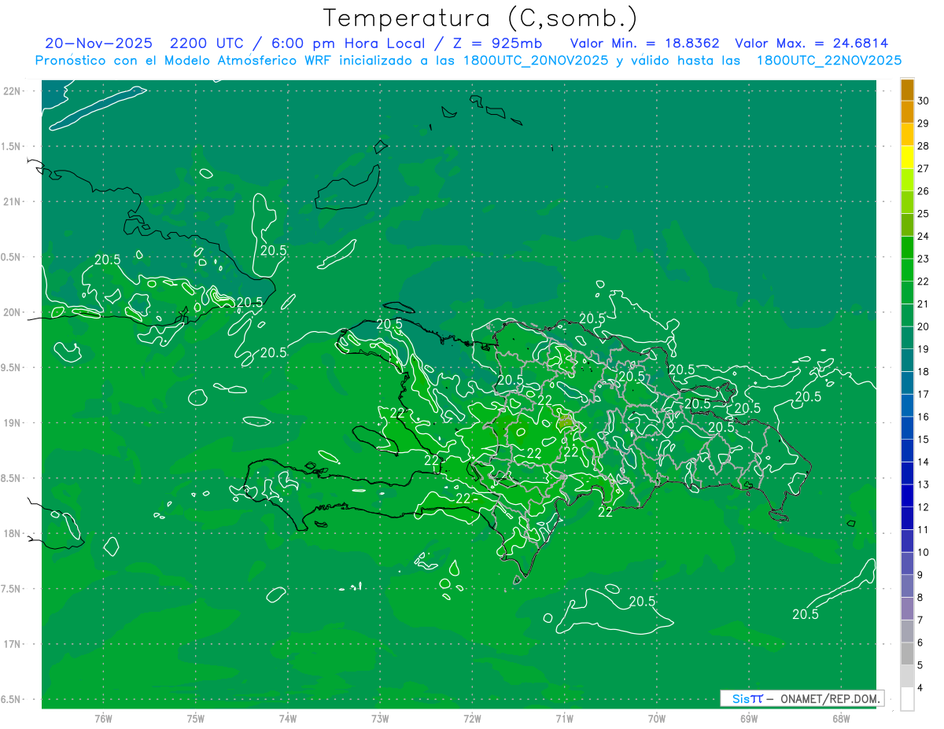Click yellow-orange legend swatch between 28 and 29
944x729 pixels.
[907, 134]
